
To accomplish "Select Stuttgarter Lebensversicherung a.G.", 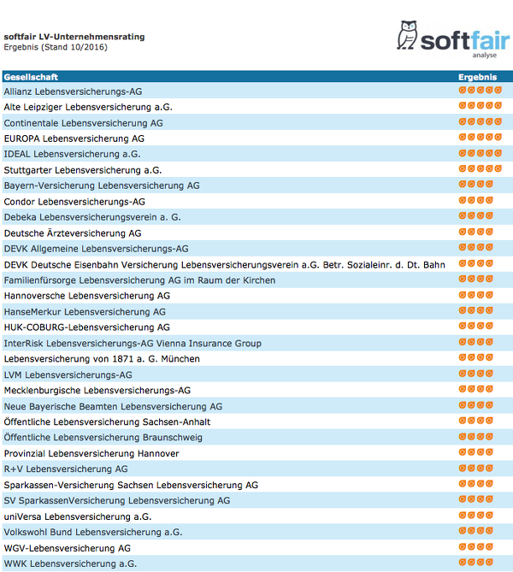I will pos(82,170).
